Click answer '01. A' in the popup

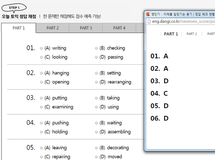pyautogui.click(x=160, y=56)
